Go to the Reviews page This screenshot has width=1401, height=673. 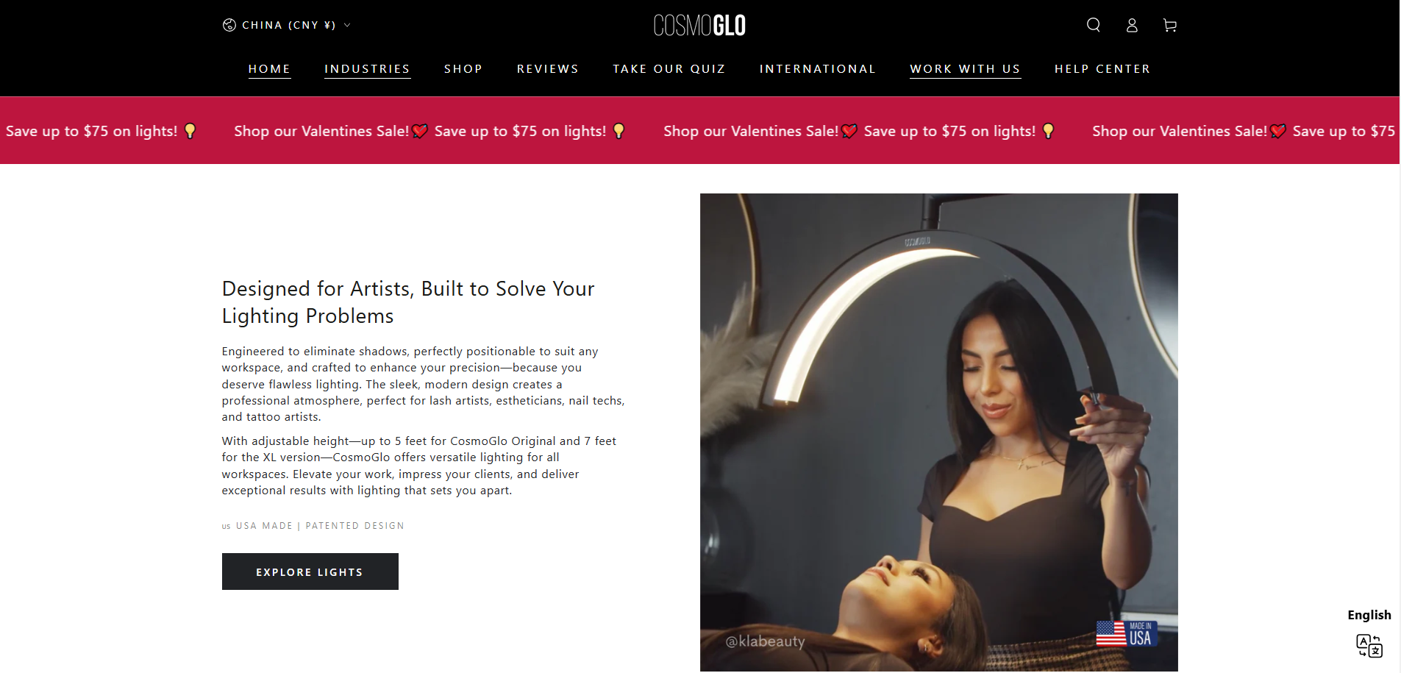click(x=548, y=69)
